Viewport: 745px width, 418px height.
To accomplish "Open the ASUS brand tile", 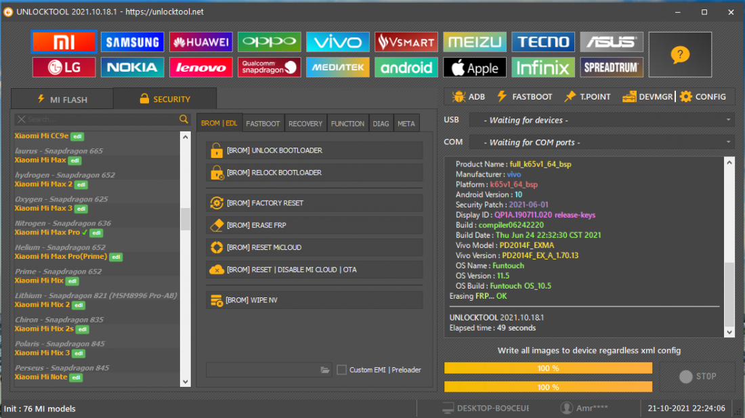I will [611, 42].
